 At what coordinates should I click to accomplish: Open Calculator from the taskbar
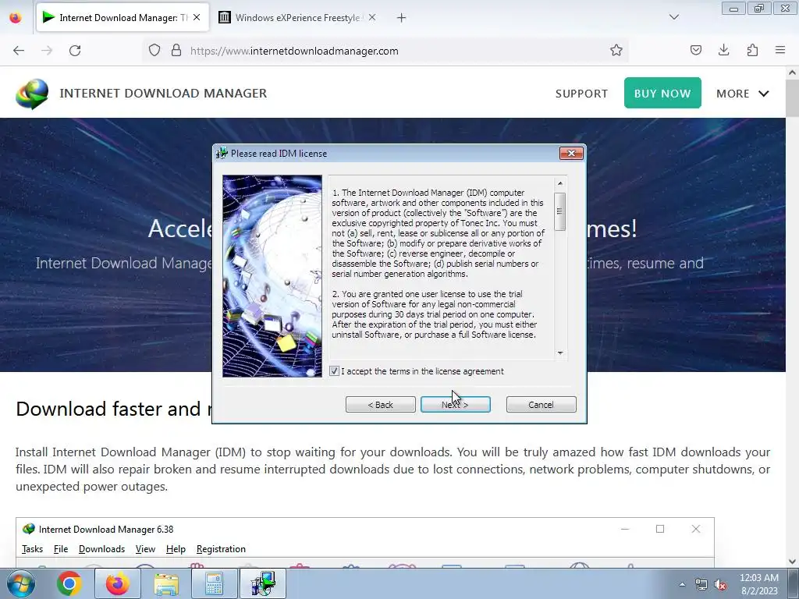214,583
